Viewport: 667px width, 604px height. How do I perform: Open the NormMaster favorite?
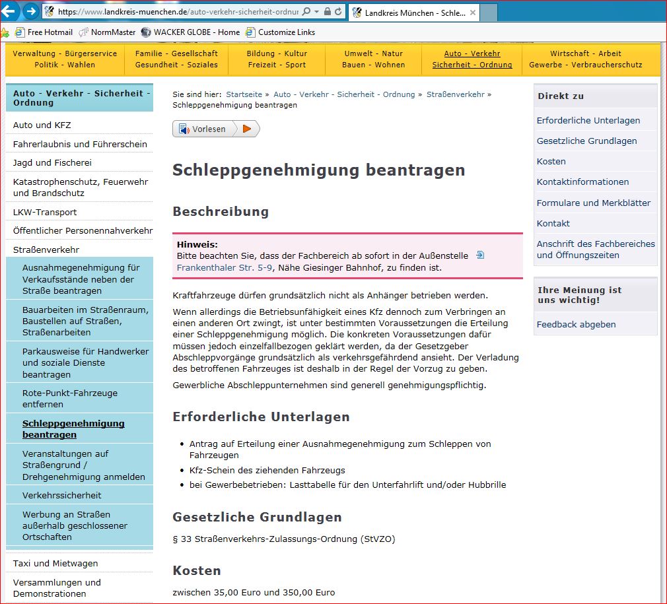107,32
